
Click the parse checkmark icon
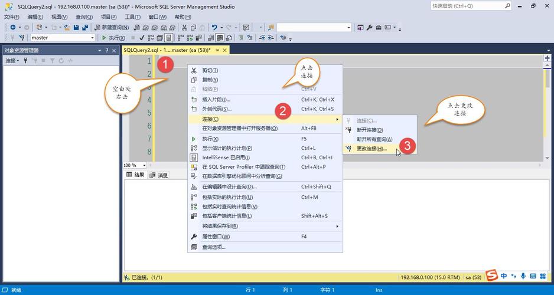point(142,38)
